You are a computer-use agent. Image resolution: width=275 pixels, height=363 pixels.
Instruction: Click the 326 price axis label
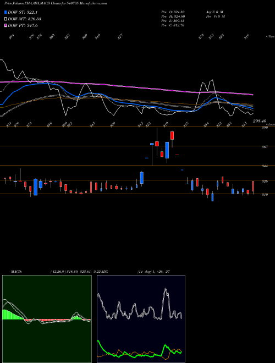click(265, 182)
